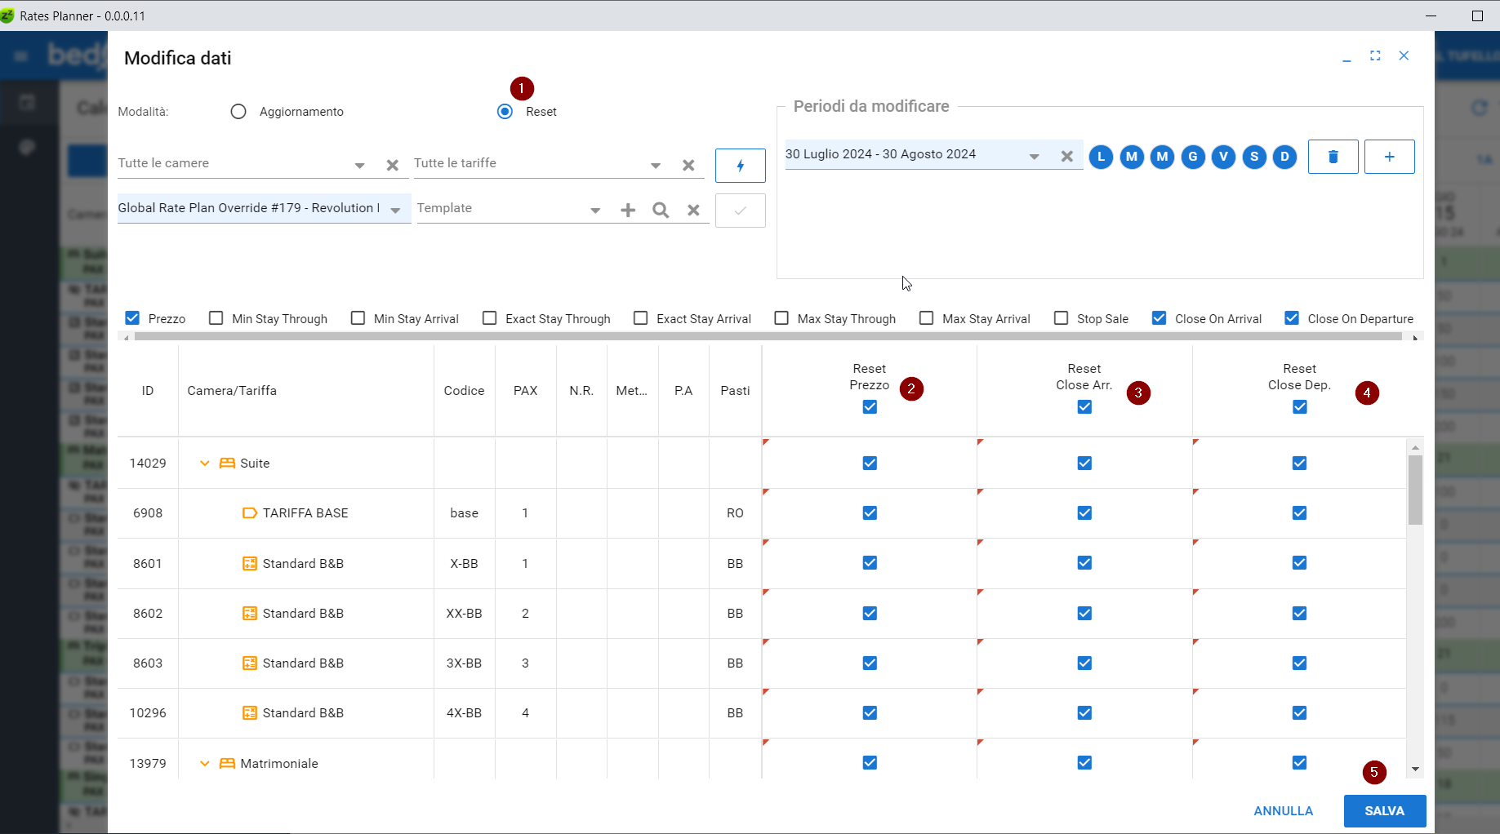This screenshot has width=1500, height=834.
Task: Click the PAX column header
Action: [x=525, y=391]
